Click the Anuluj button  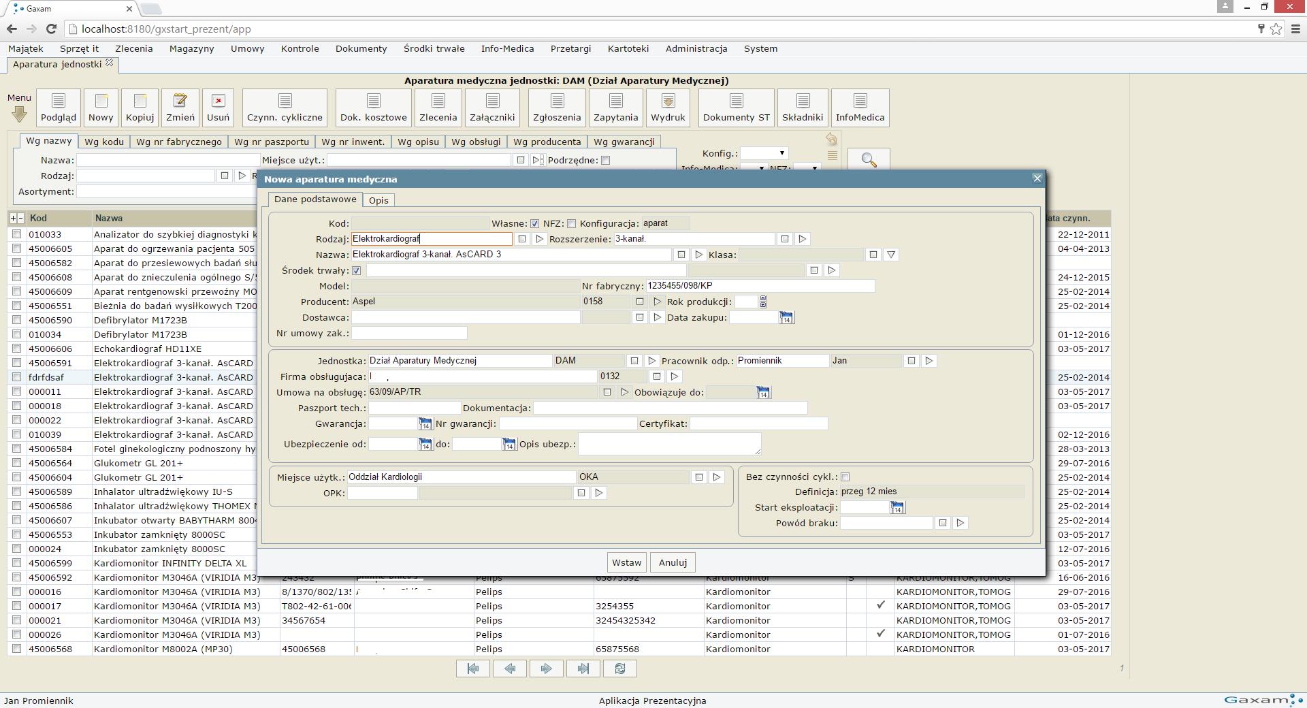[673, 562]
